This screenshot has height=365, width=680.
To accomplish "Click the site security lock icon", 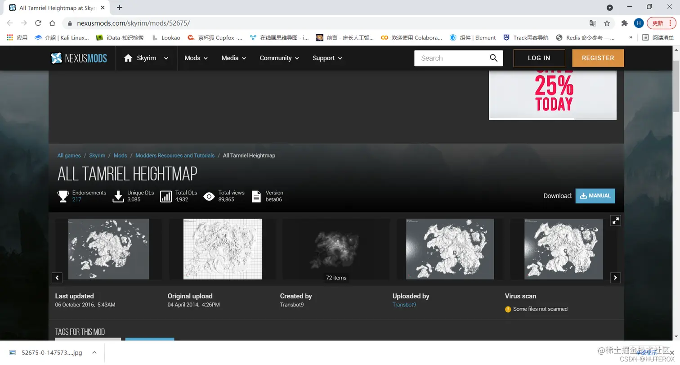I will point(70,23).
